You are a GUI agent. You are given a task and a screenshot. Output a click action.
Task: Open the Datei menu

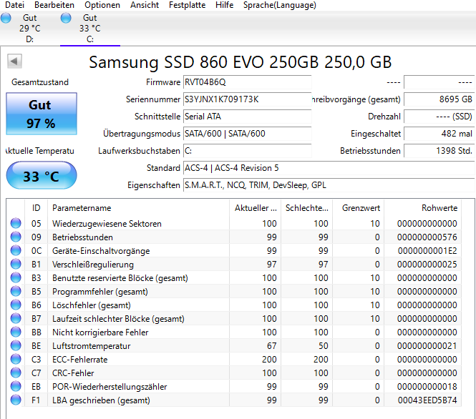click(x=14, y=5)
